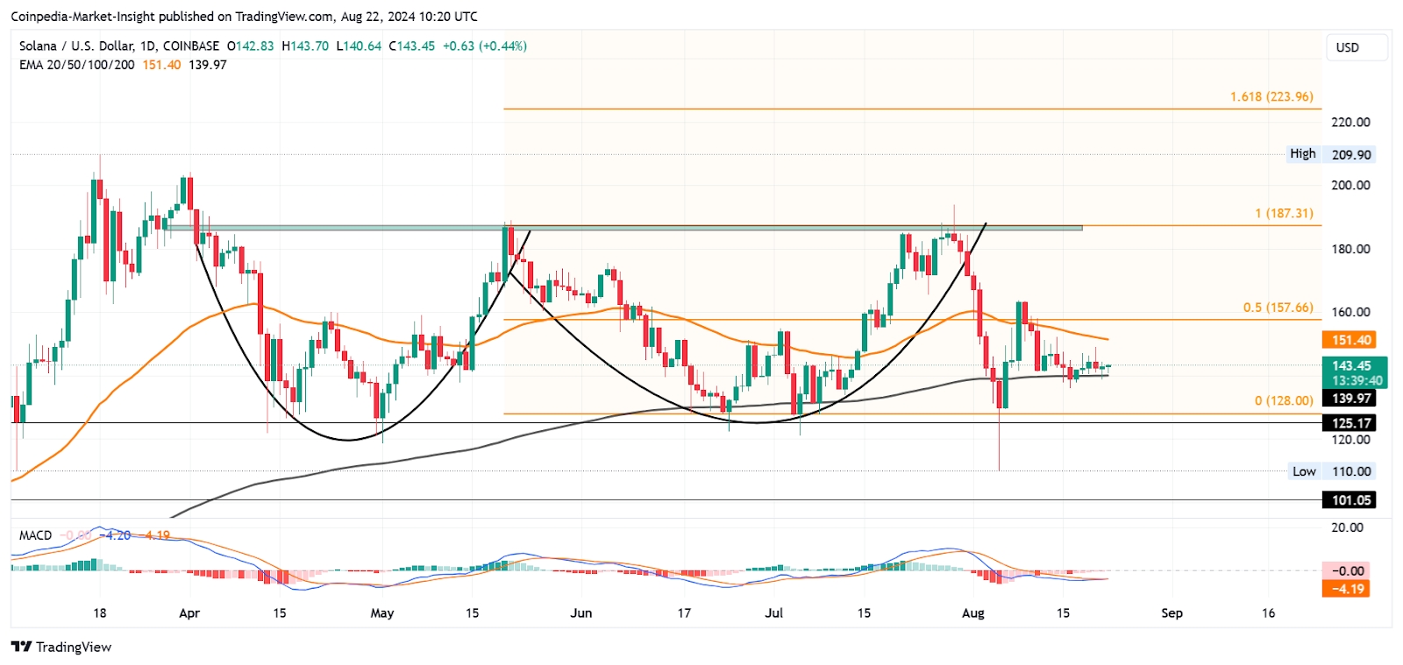The width and height of the screenshot is (1403, 665).
Task: Select the 0.5 (157.66) Fibonacci level label
Action: 1278,308
